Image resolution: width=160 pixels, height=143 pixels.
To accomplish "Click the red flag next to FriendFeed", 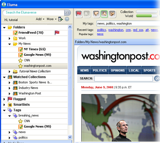I will point(57,33).
